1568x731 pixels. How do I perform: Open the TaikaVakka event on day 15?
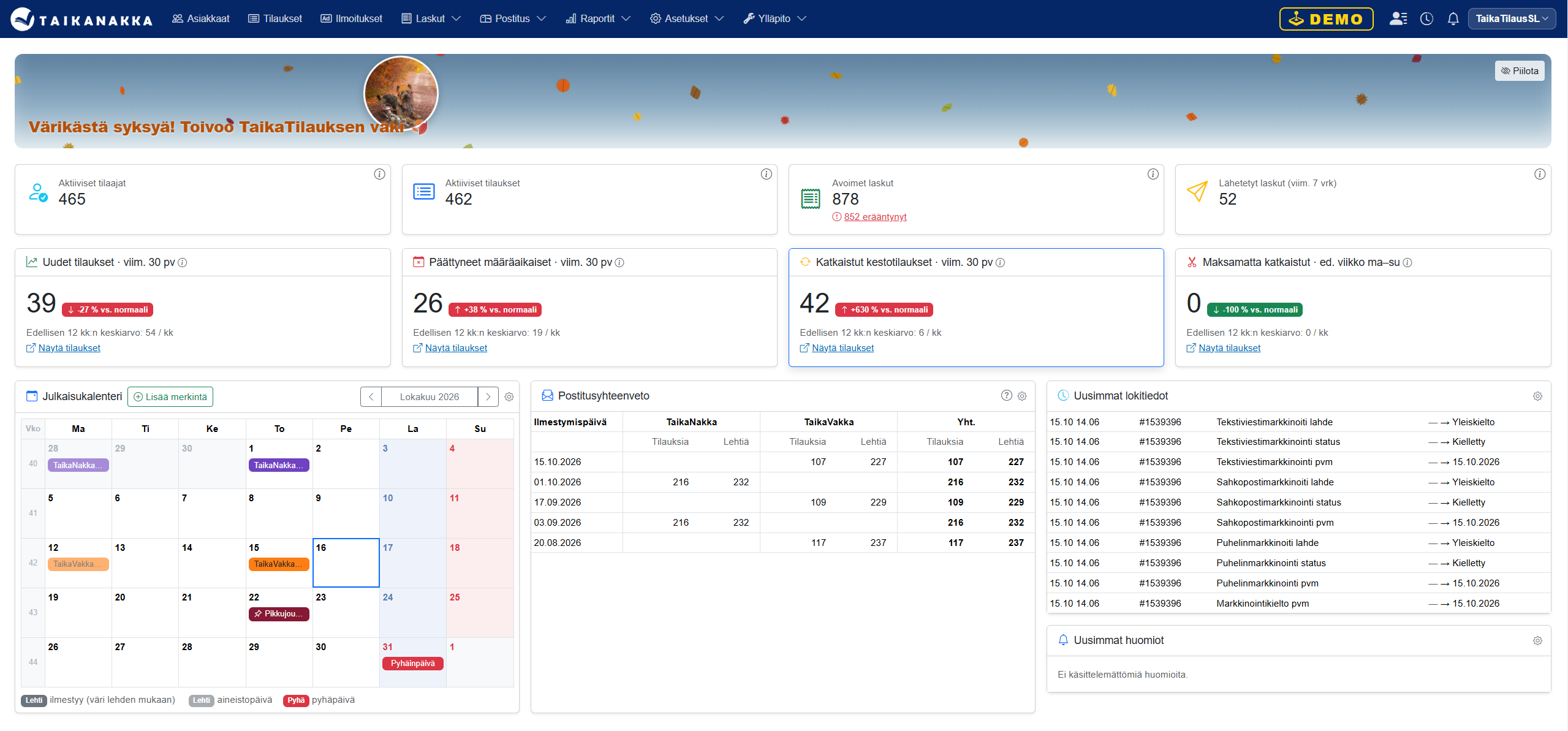[x=279, y=564]
